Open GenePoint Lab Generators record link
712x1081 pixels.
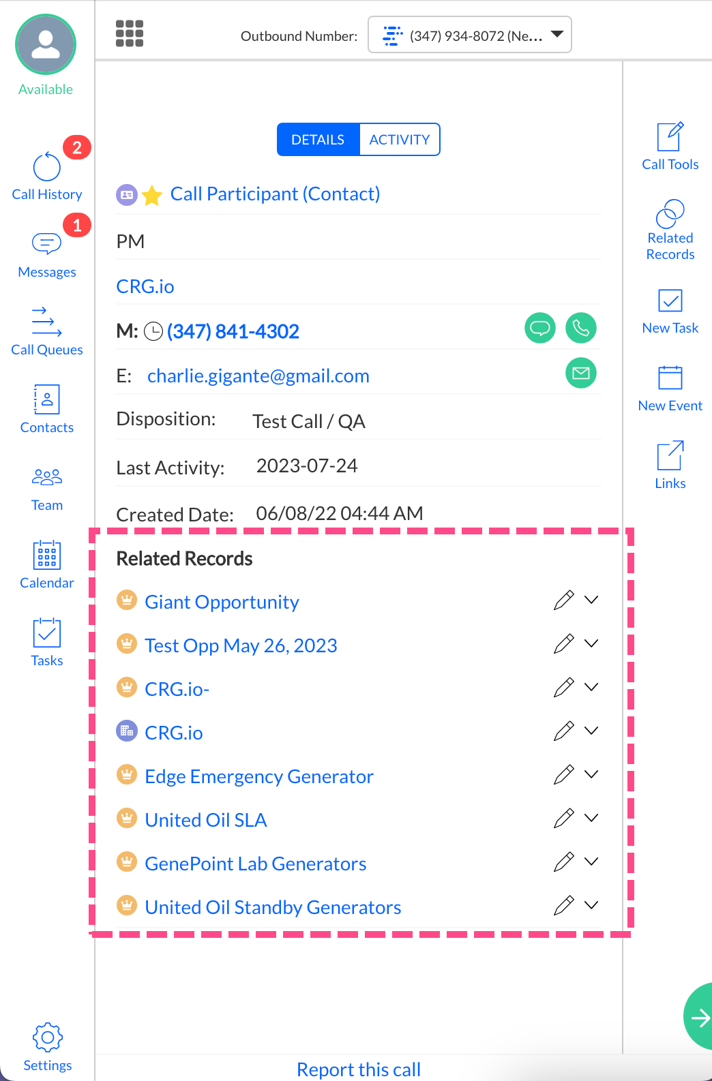[256, 864]
